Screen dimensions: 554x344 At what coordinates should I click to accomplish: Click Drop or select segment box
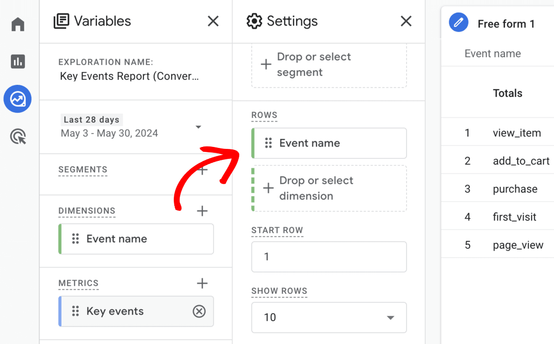pos(329,65)
